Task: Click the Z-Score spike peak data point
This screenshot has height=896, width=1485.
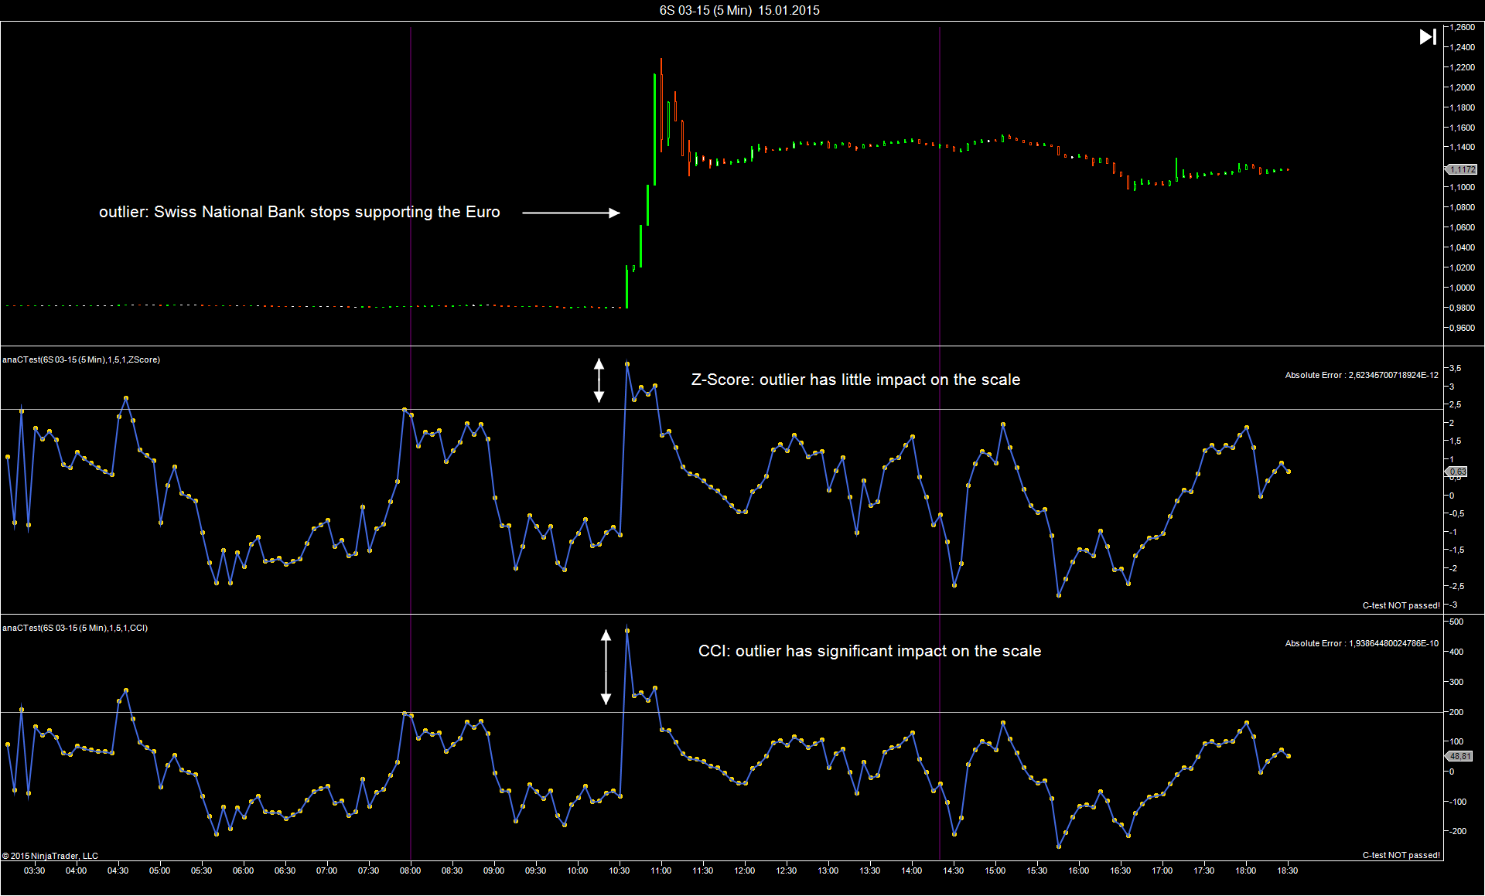Action: pyautogui.click(x=627, y=363)
